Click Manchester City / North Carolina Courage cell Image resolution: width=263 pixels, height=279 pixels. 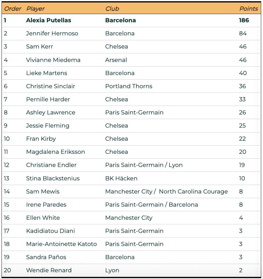tap(167, 192)
